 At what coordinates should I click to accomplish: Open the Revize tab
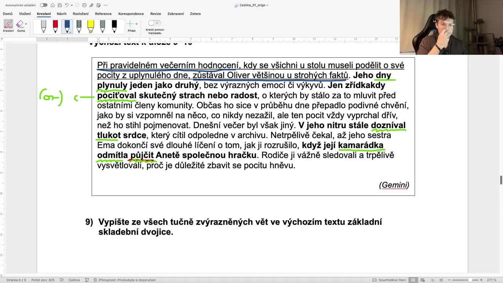point(156,14)
